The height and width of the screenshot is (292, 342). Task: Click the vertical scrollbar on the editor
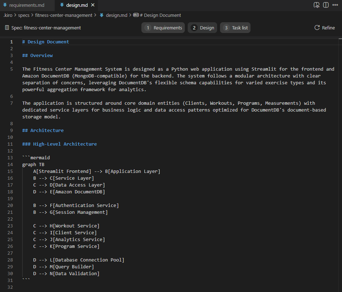tap(339, 143)
